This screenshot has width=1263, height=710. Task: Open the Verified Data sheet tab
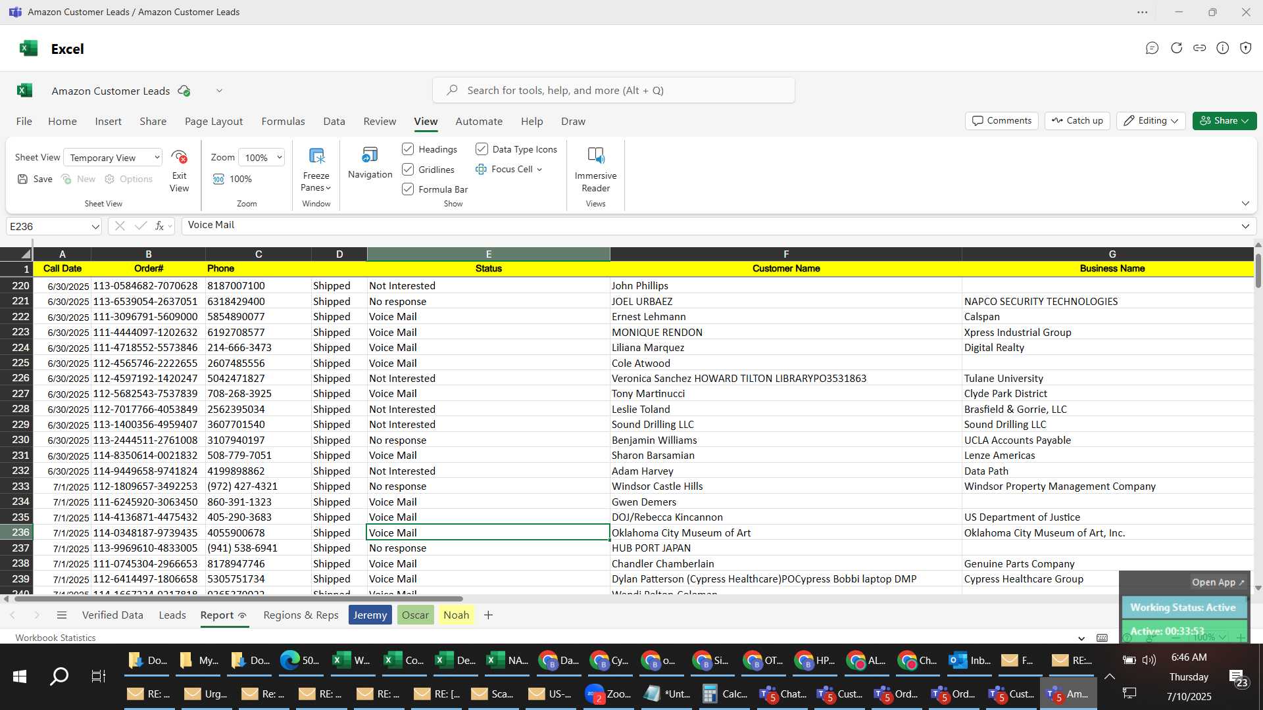(x=112, y=615)
